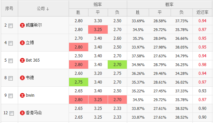This screenshot has width=213, height=123.
Task: Select the checkbox for row 12
Action: pyautogui.click(x=11, y=113)
